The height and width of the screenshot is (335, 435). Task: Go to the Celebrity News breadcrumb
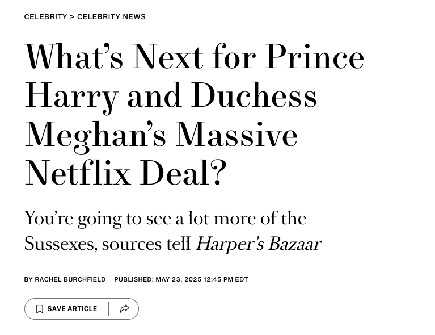click(111, 17)
